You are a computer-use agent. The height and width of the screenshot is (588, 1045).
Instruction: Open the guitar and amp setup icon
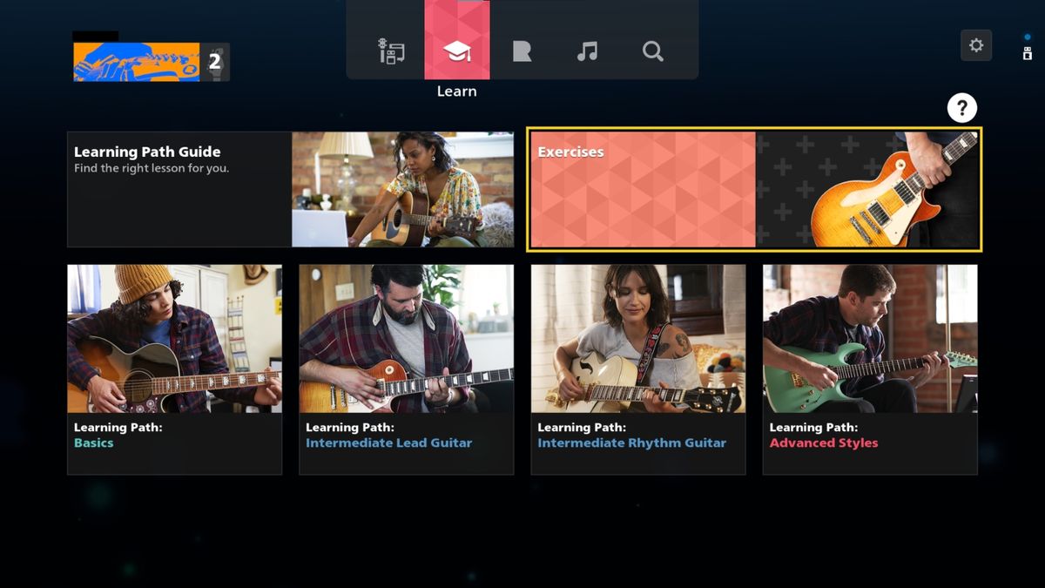tap(392, 52)
